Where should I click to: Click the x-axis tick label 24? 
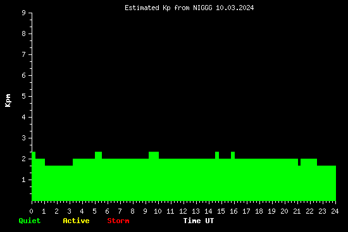335,211
